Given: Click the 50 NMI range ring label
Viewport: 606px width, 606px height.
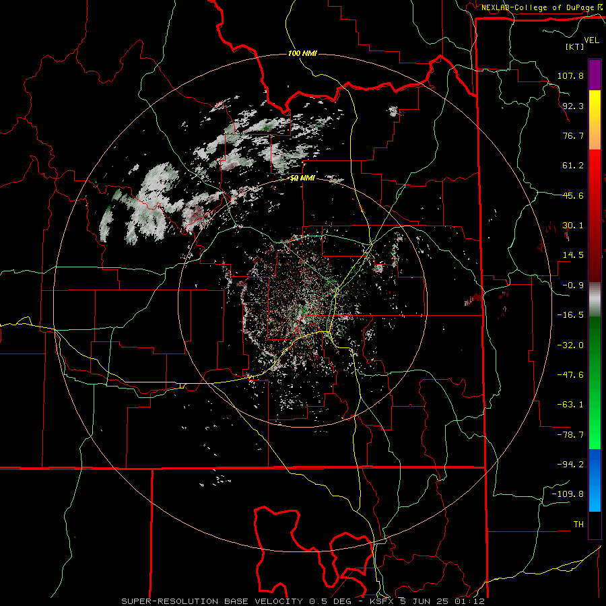Looking at the screenshot, I should click(302, 178).
